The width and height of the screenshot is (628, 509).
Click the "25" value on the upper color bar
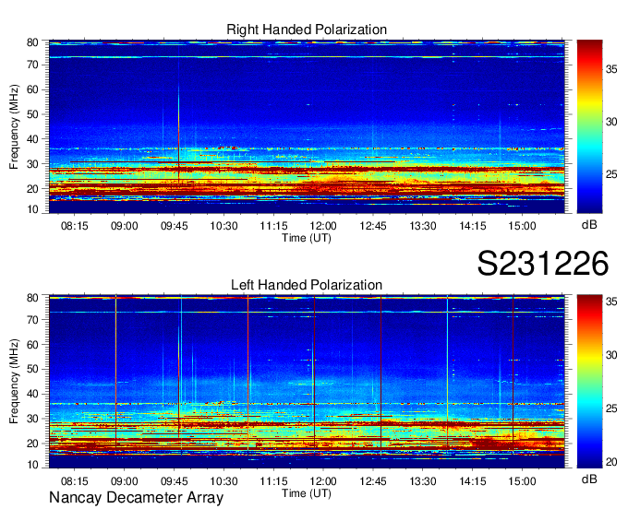[x=611, y=174]
